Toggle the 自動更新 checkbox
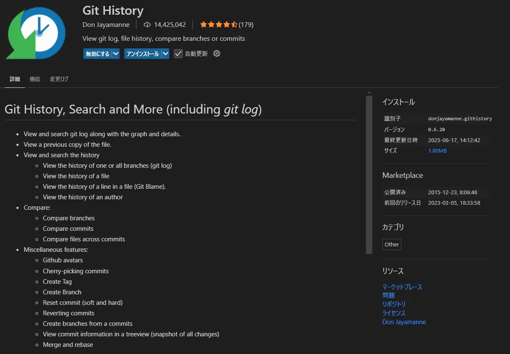This screenshot has height=354, width=510. (178, 53)
